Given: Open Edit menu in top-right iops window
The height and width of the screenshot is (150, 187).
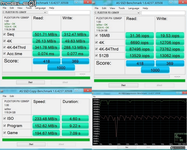Looking at the screenshot, I should 104,8.
